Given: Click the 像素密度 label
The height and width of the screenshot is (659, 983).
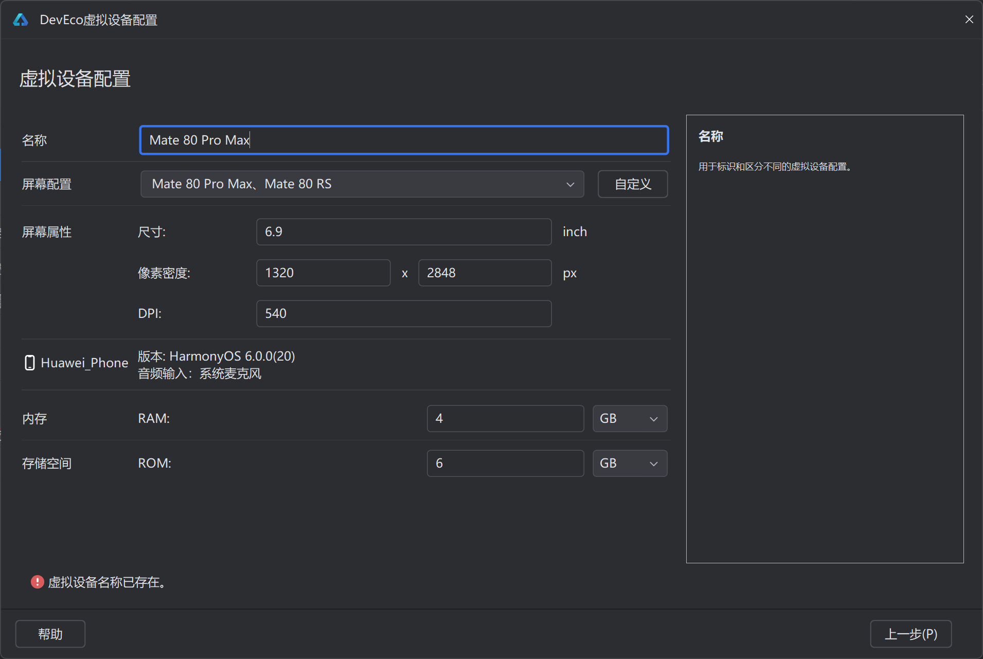Looking at the screenshot, I should 164,273.
